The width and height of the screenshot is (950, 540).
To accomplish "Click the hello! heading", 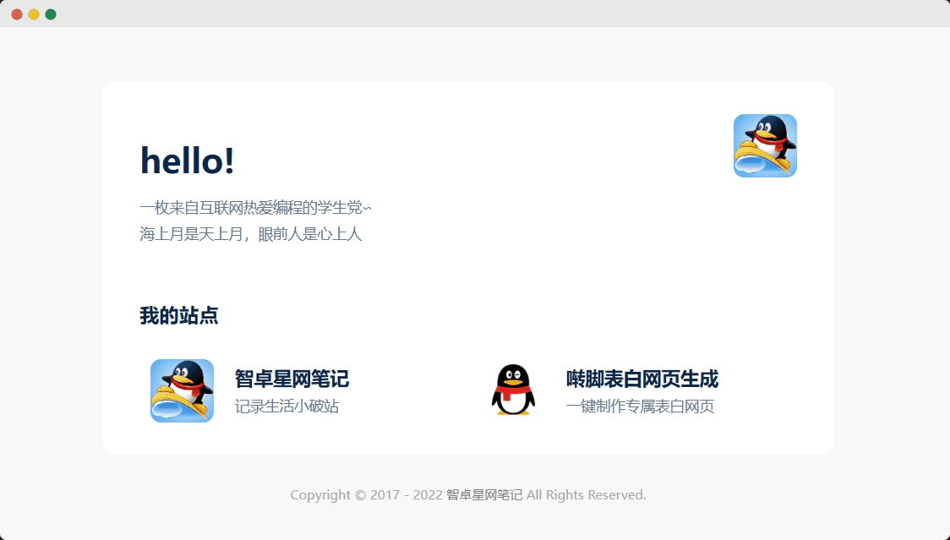I will [187, 161].
